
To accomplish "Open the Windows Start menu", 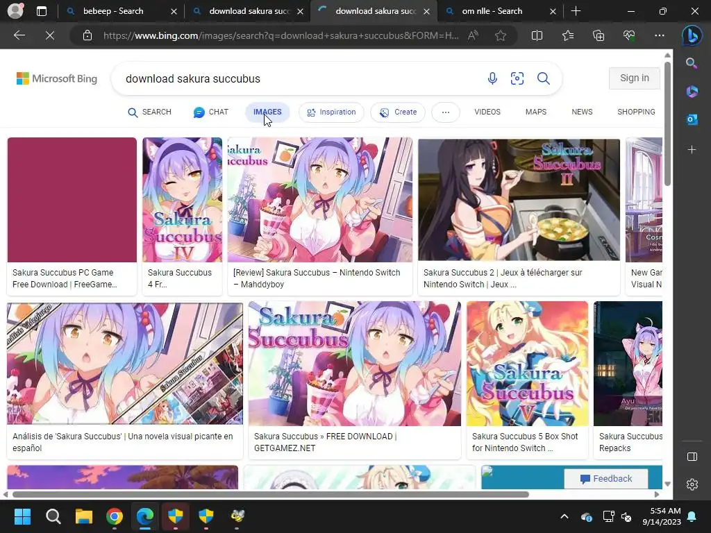I will [22, 516].
